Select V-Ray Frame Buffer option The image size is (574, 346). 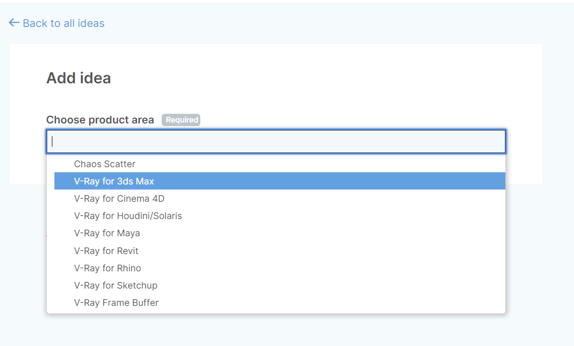pyautogui.click(x=280, y=302)
